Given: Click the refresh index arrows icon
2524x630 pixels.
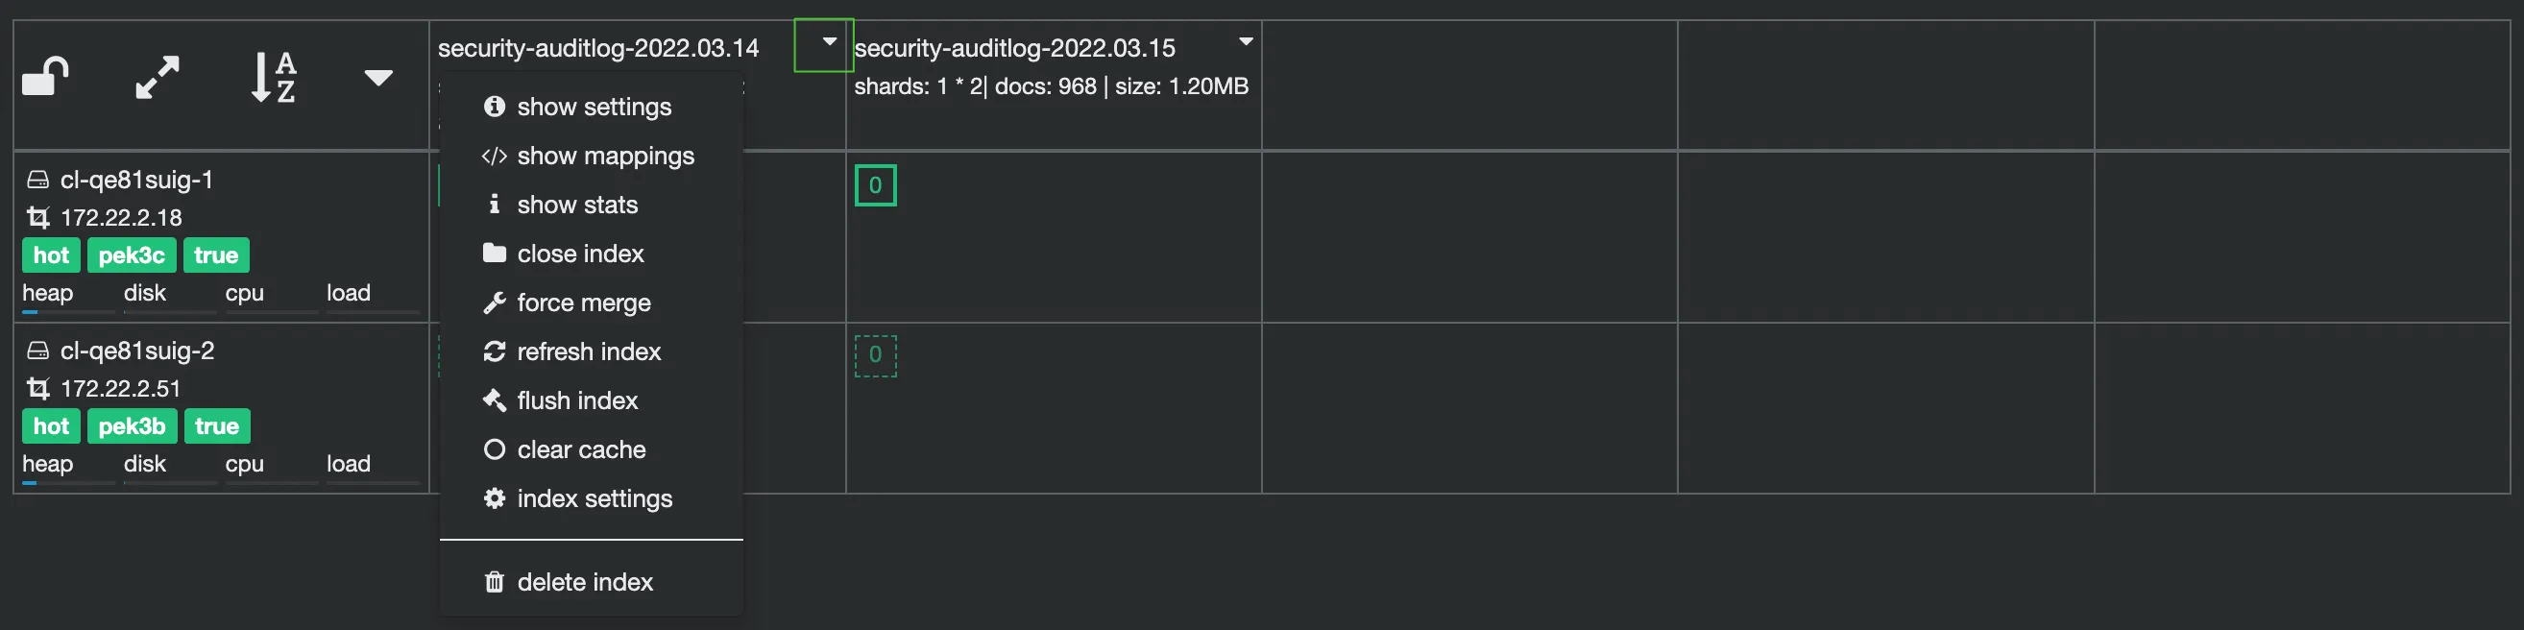Looking at the screenshot, I should coord(494,351).
